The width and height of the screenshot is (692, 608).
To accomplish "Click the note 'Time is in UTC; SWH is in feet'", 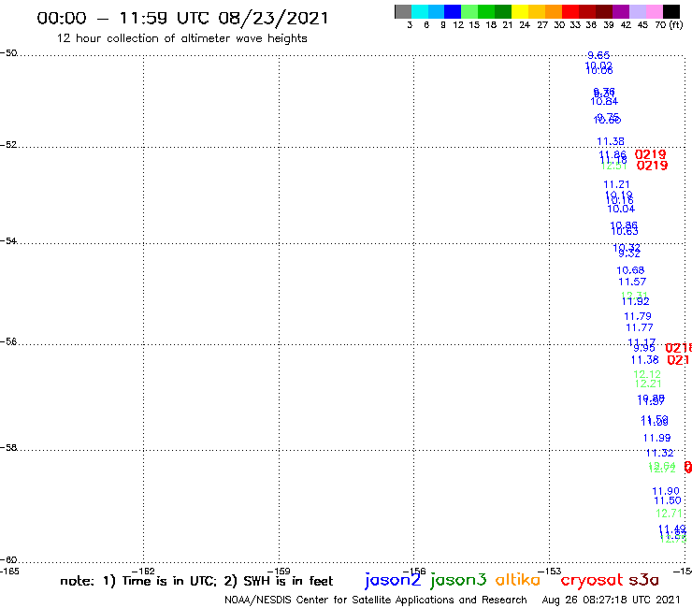I will point(196,581).
